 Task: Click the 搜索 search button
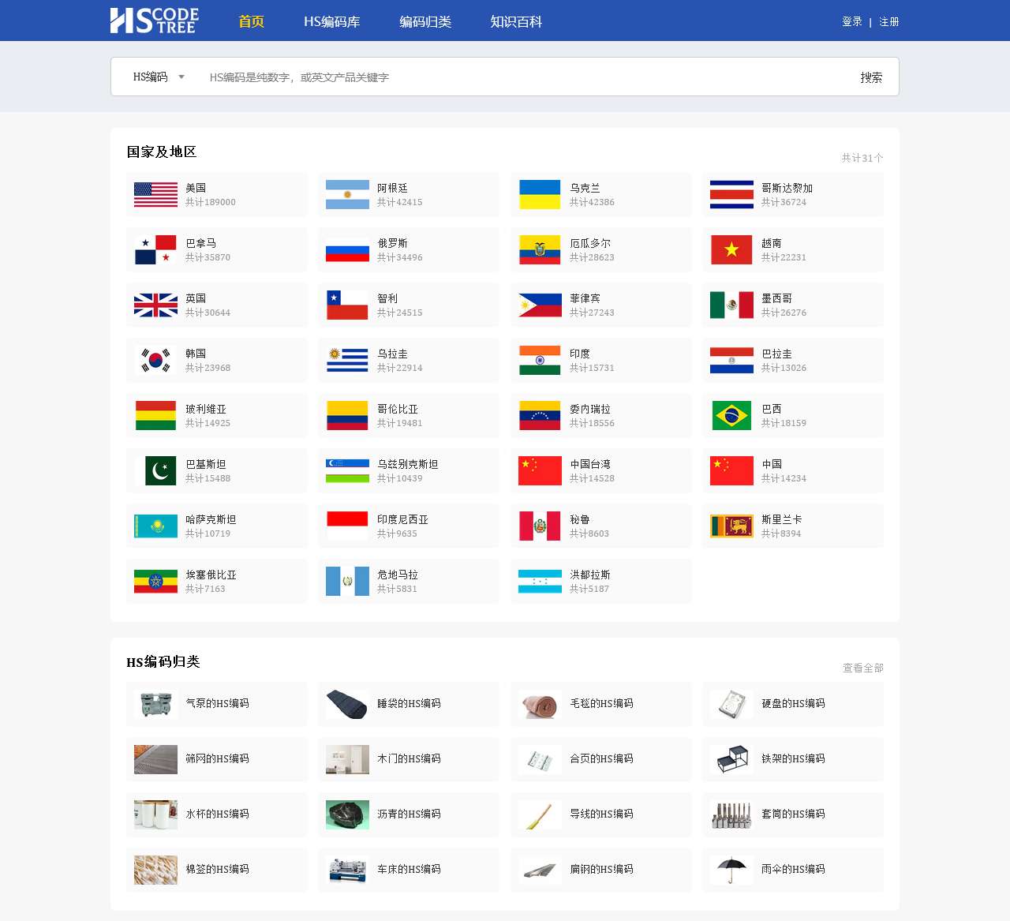point(871,77)
